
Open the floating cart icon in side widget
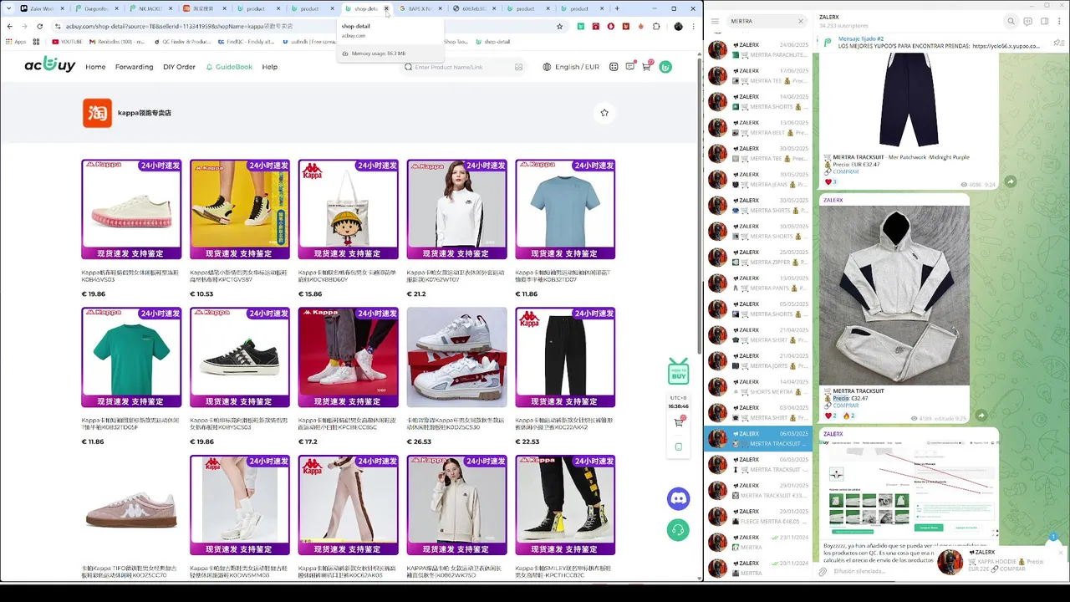click(678, 422)
